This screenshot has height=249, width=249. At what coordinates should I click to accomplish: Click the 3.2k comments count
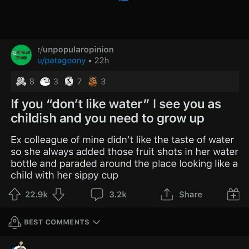(118, 195)
